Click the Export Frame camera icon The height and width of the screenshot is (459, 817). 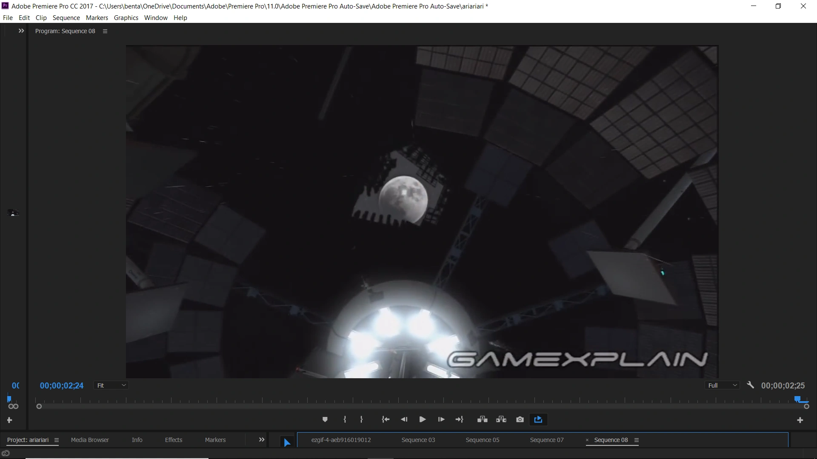coord(520,419)
